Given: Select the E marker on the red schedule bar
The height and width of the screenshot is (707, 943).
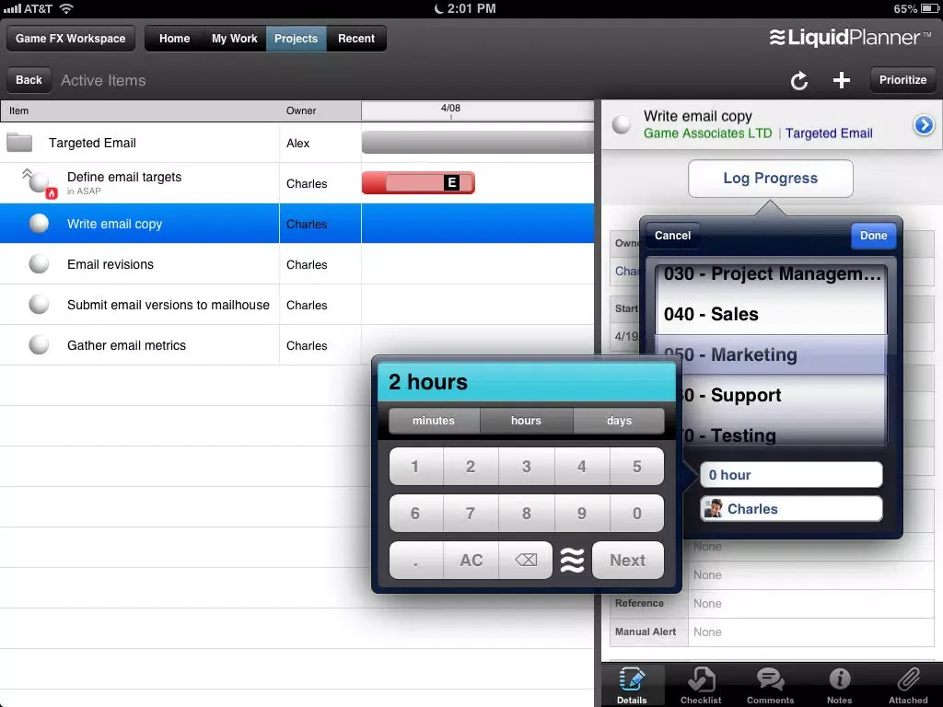Looking at the screenshot, I should point(451,183).
